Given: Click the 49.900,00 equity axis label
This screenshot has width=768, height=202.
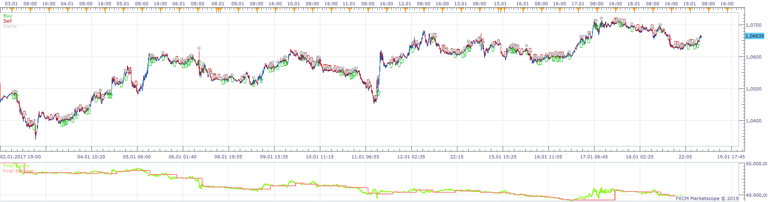Looking at the screenshot, I should click(757, 195).
